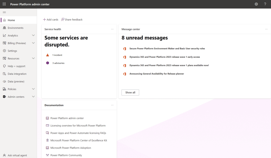Click book icon beside Power Platform Adoption
This screenshot has height=158, width=271.
tap(47, 148)
